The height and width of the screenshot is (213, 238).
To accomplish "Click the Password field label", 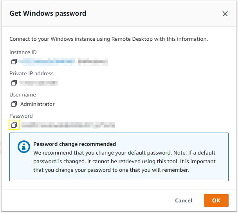I will [21, 116].
